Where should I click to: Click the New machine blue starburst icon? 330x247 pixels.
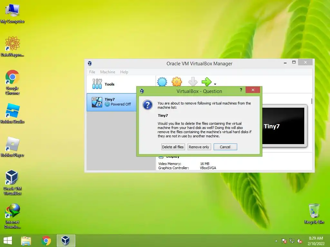(162, 82)
